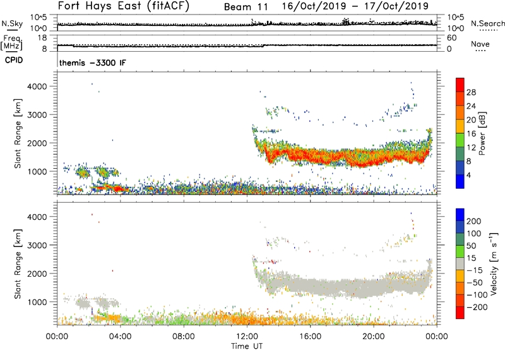Screen dimensions: 505x350
Task: Click the '18' tick on the frequency axis
Action: coord(42,38)
